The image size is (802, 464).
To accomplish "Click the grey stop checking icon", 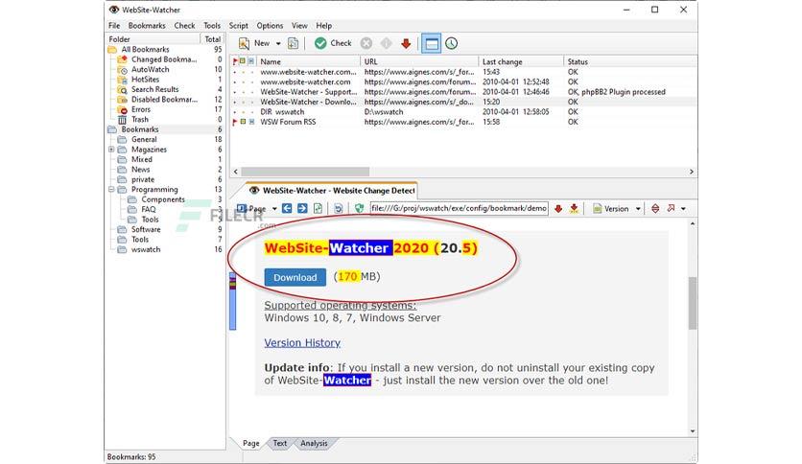I will tap(366, 43).
